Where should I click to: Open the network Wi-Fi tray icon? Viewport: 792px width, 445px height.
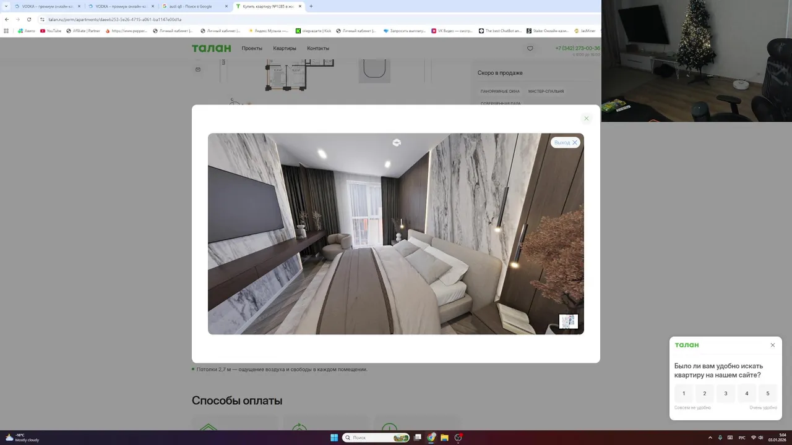coord(754,438)
